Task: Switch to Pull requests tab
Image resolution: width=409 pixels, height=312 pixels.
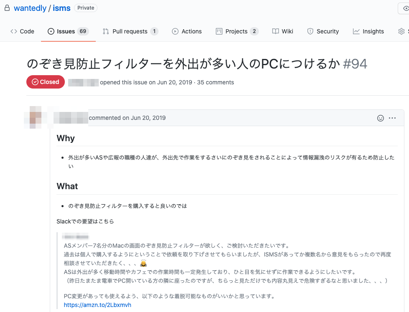Action: pos(130,31)
